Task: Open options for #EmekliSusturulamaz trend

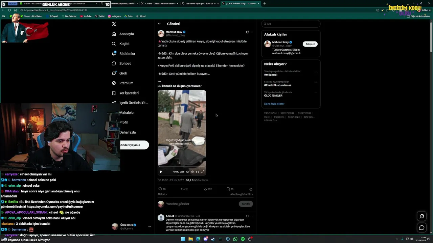Action: click(316, 82)
